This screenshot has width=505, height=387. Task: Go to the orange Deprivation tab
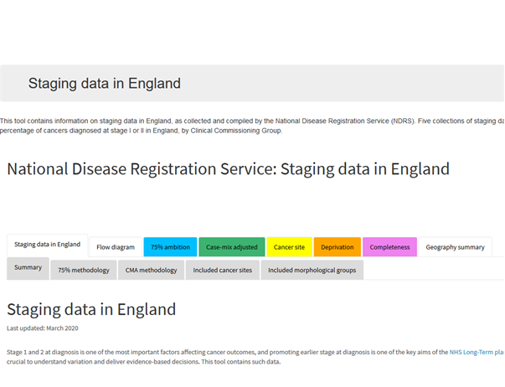coord(338,247)
